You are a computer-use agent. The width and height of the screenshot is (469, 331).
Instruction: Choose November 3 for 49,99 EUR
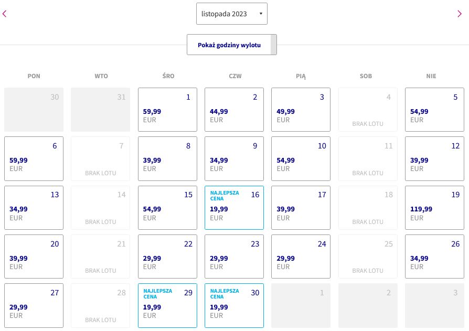pos(301,110)
